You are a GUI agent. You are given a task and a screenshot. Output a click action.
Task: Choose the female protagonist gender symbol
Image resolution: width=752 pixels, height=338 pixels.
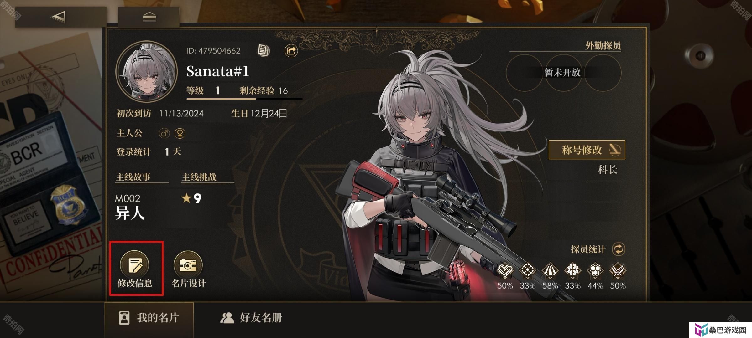pos(180,133)
